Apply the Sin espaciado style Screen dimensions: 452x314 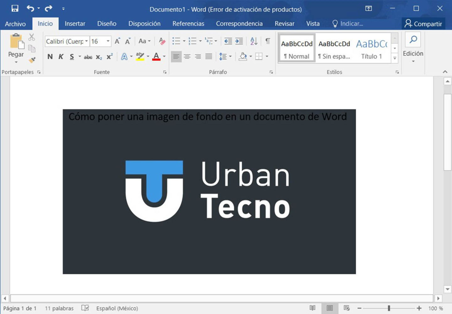pyautogui.click(x=334, y=49)
